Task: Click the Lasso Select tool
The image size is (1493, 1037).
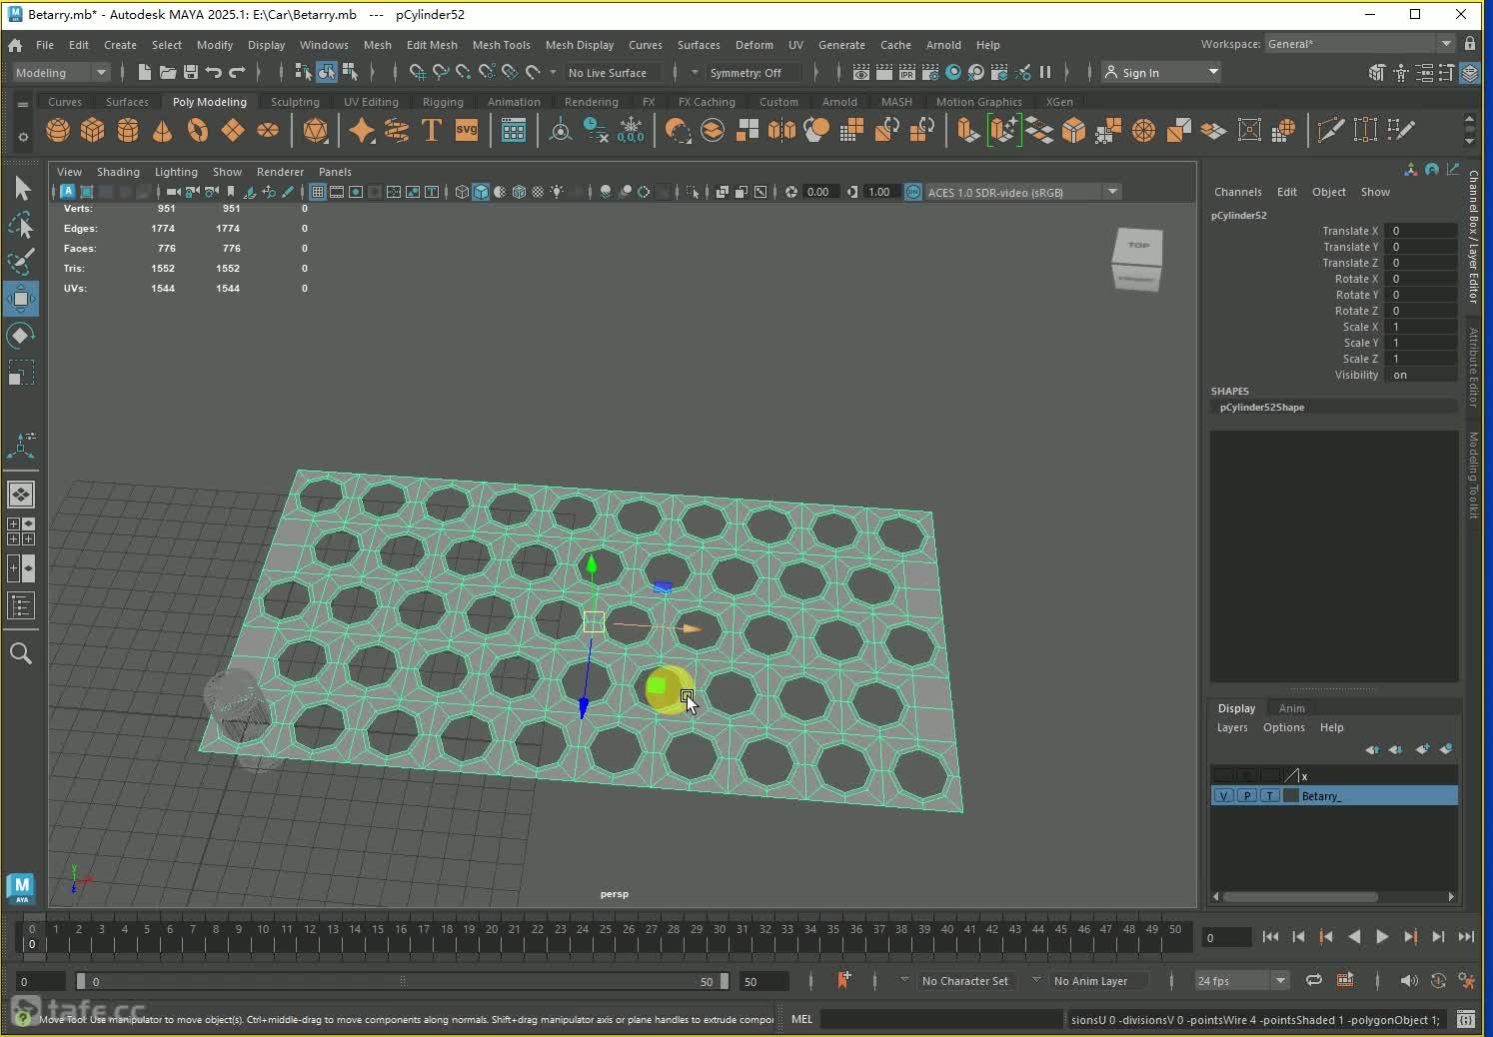Action: [x=21, y=226]
